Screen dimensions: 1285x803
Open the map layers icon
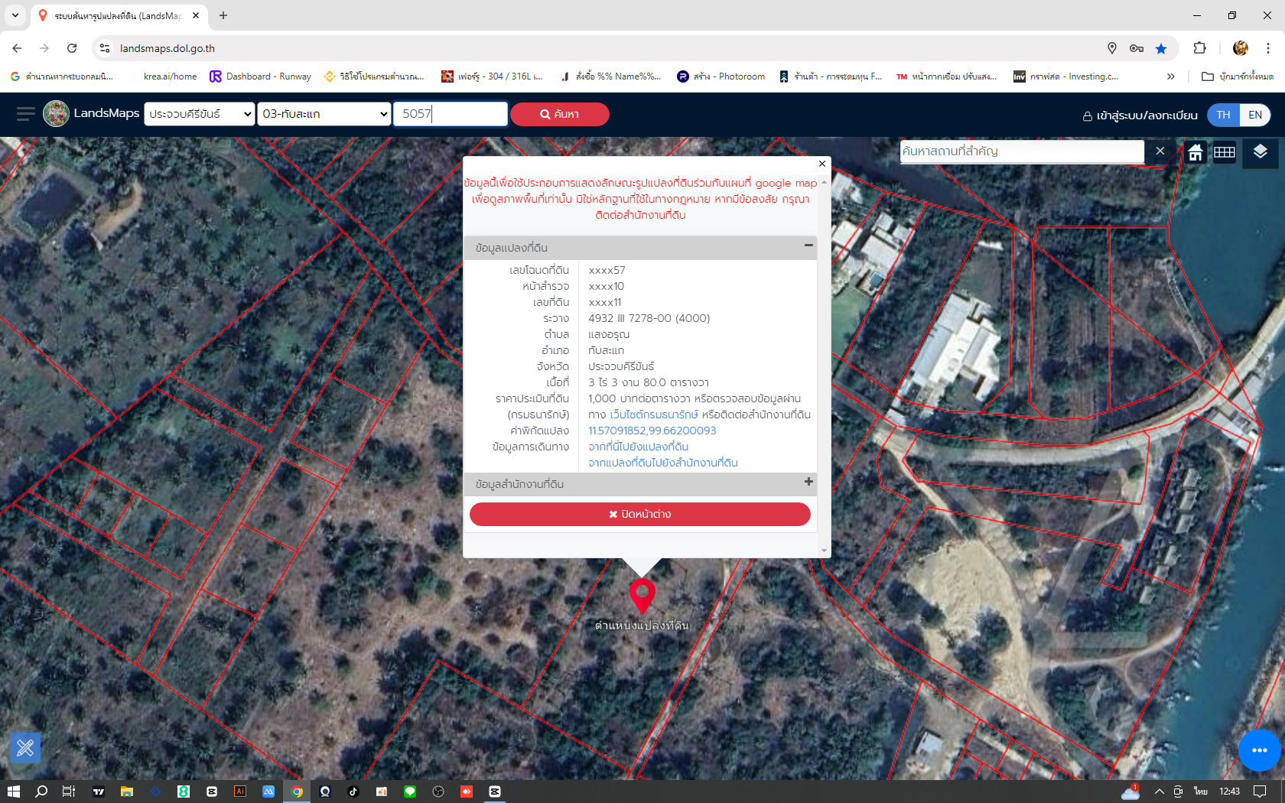(1260, 151)
